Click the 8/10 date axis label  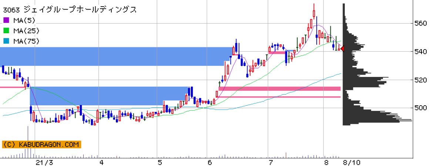[x=351, y=162]
